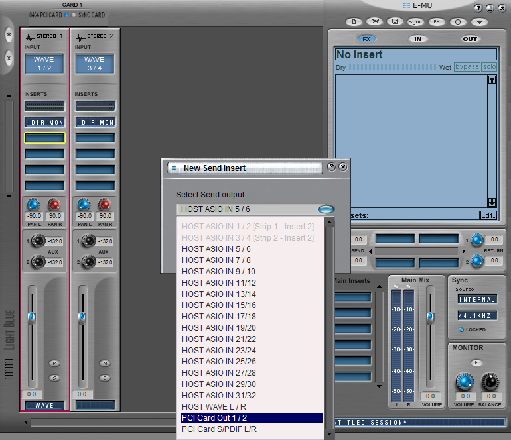Click the yellow-highlighted insert slot
This screenshot has height=440, width=511.
click(44, 138)
